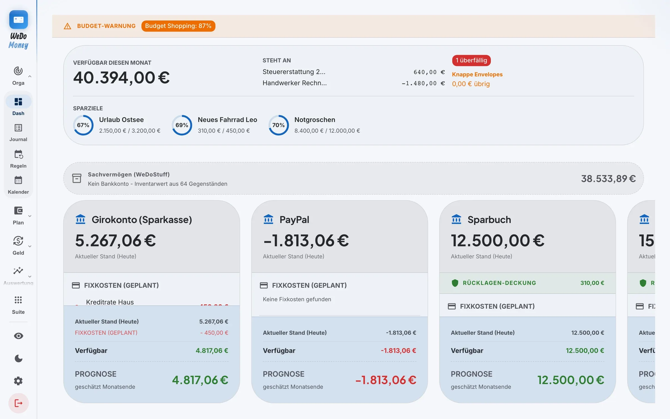The image size is (670, 419).
Task: Open the Knappe Envelopes link
Action: tap(477, 74)
